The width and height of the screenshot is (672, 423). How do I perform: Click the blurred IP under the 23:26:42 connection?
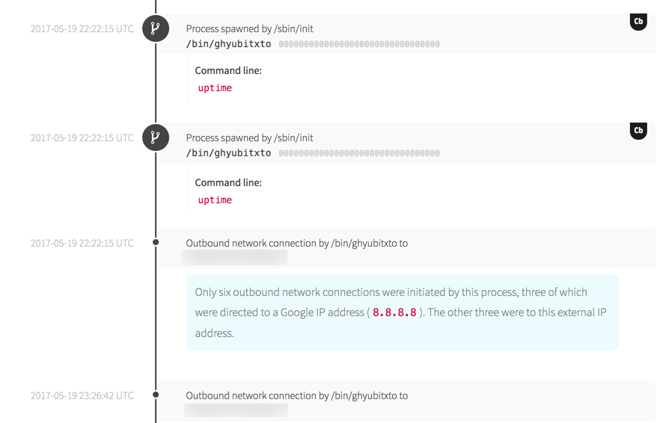click(236, 410)
